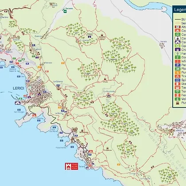This screenshot has width=186, height=186.
Task: Select the red camping tent icon above Tellaro
Action: pyautogui.click(x=91, y=151)
